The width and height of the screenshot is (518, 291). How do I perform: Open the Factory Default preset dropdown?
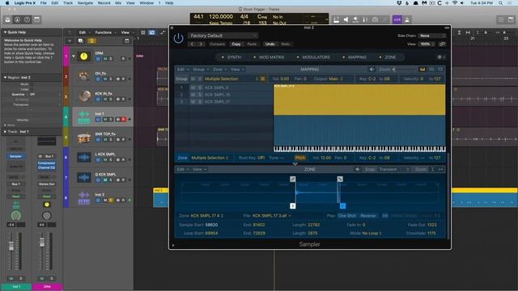[x=223, y=36]
